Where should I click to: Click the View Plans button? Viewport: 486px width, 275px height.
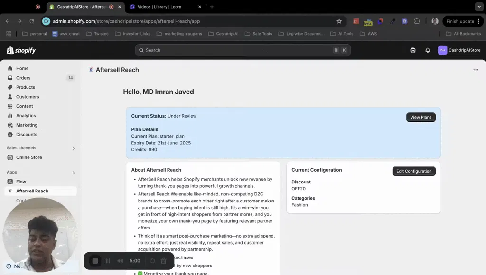(421, 117)
